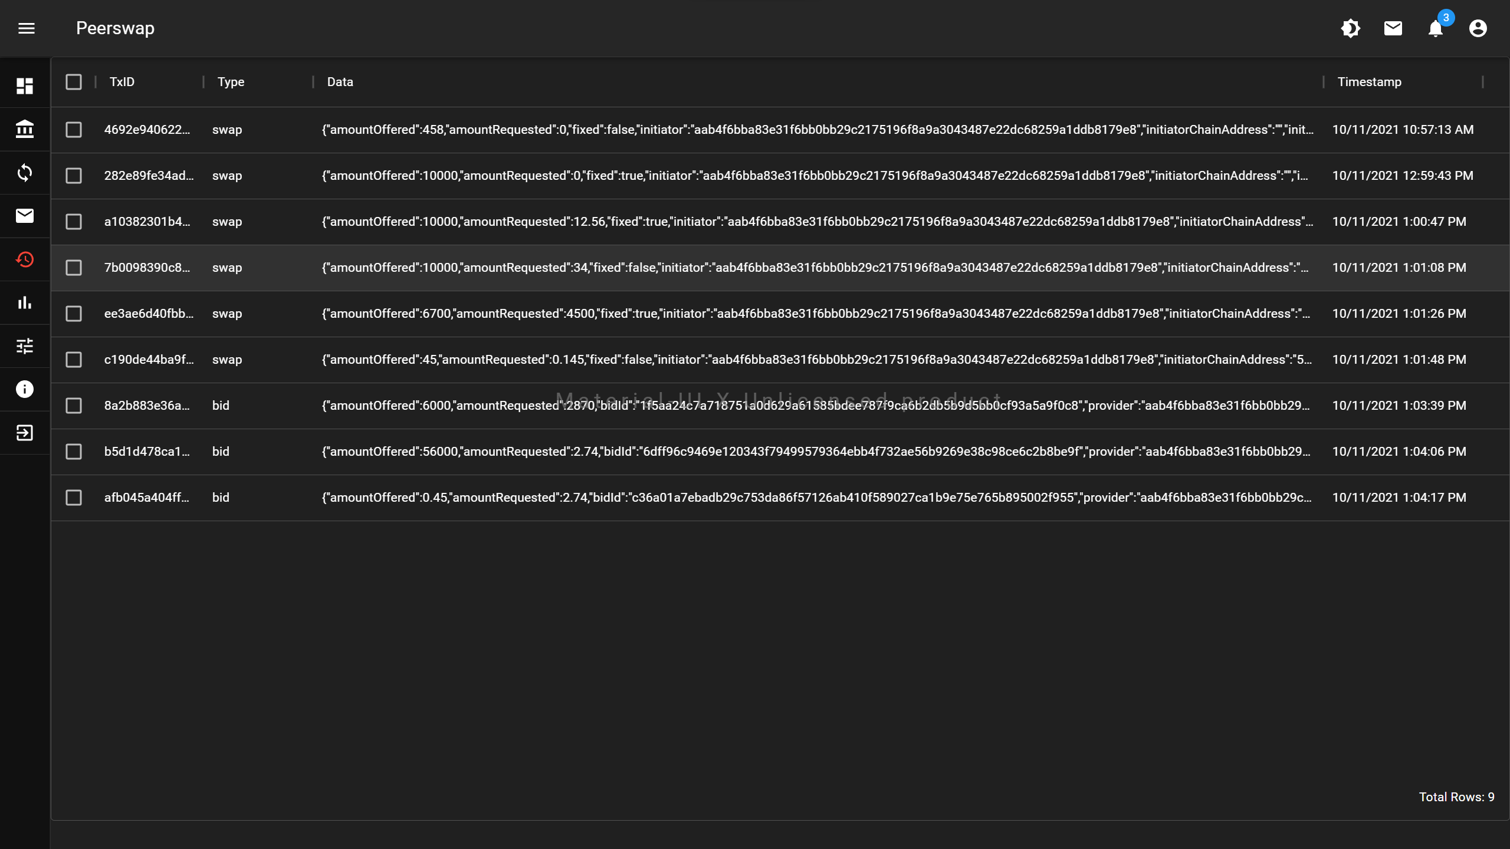This screenshot has height=849, width=1510.
Task: Open the tune settings sidebar icon
Action: pos(25,346)
